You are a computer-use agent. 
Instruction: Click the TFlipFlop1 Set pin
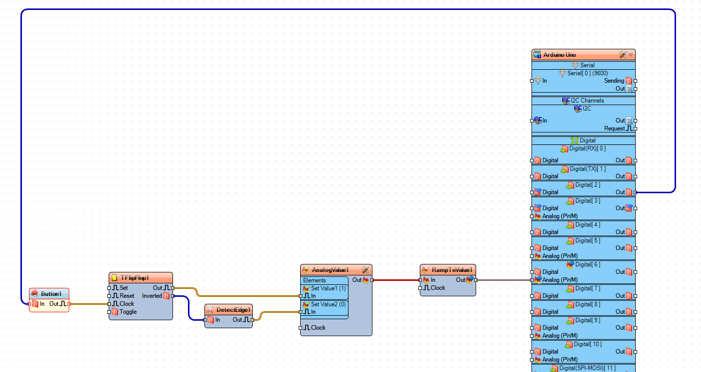pos(109,288)
